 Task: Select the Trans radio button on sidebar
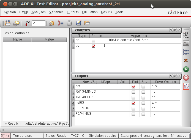click(184, 37)
